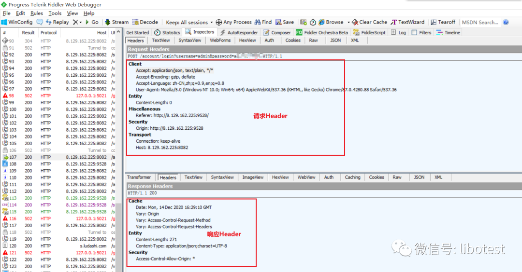Screen dimensions: 522x272
Task: Click the camera screenshot toolbar icon
Action: pos(303,22)
